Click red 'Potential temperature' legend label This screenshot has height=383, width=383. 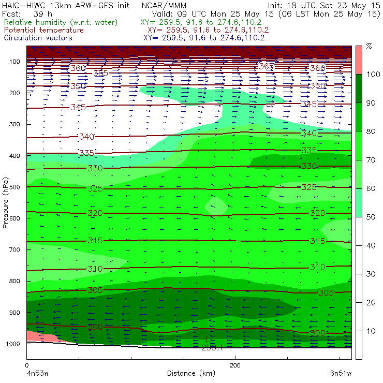43,30
